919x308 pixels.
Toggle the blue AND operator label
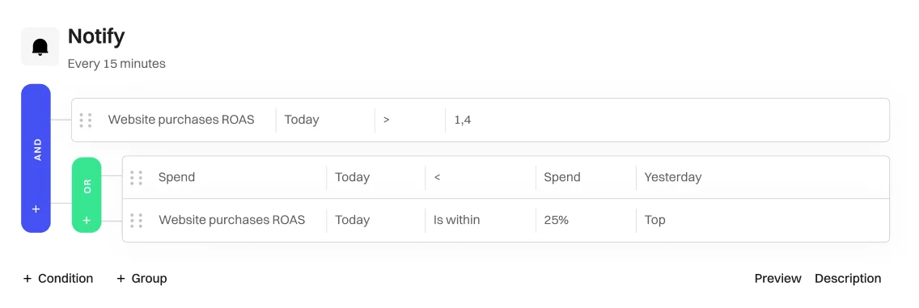[37, 150]
